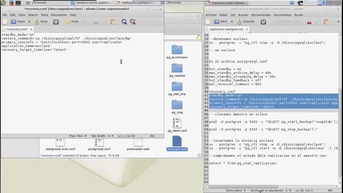Open terminal launcher icon in top panel
This screenshot has height=193, width=343.
pos(18,3)
